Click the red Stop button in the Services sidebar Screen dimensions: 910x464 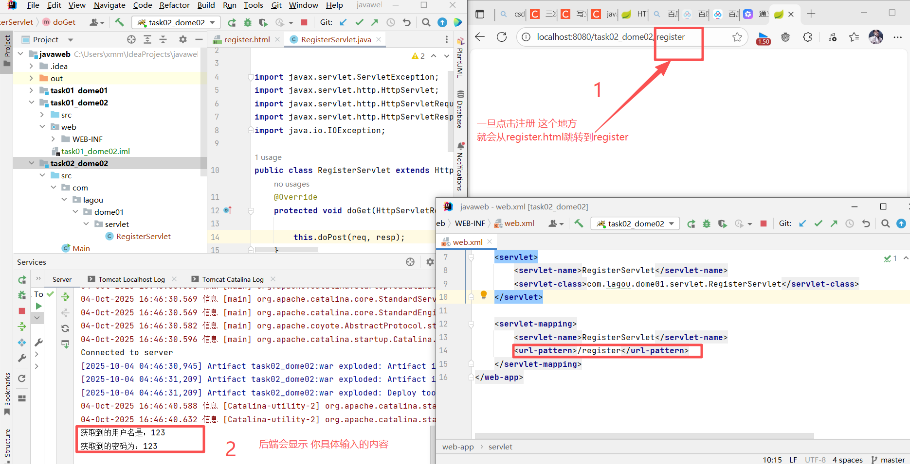tap(22, 310)
